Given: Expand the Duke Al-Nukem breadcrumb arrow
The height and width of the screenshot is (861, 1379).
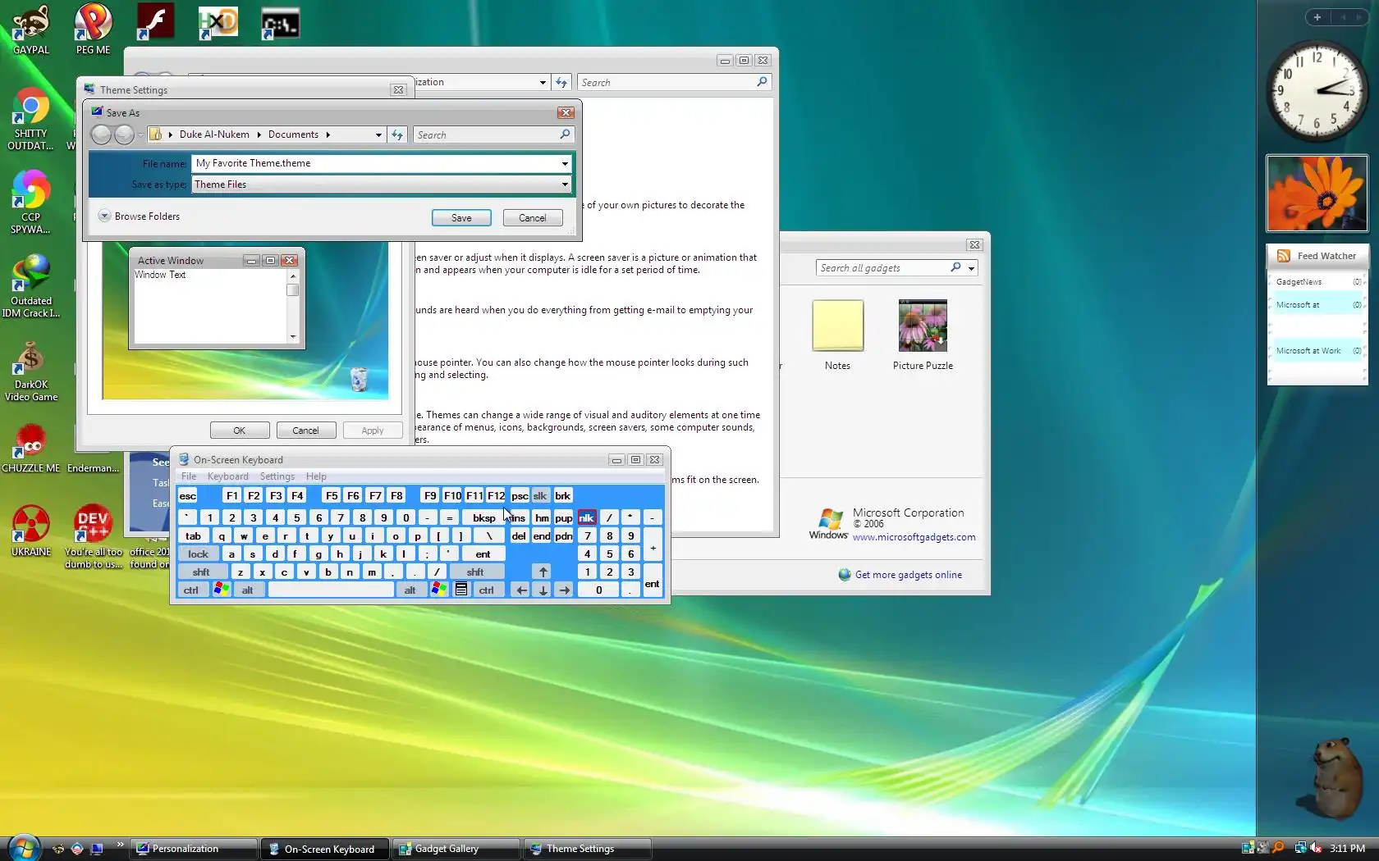Looking at the screenshot, I should pos(259,134).
